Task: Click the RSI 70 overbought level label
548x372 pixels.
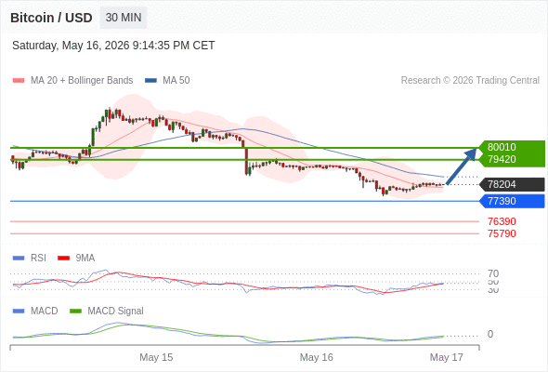Action: (493, 273)
